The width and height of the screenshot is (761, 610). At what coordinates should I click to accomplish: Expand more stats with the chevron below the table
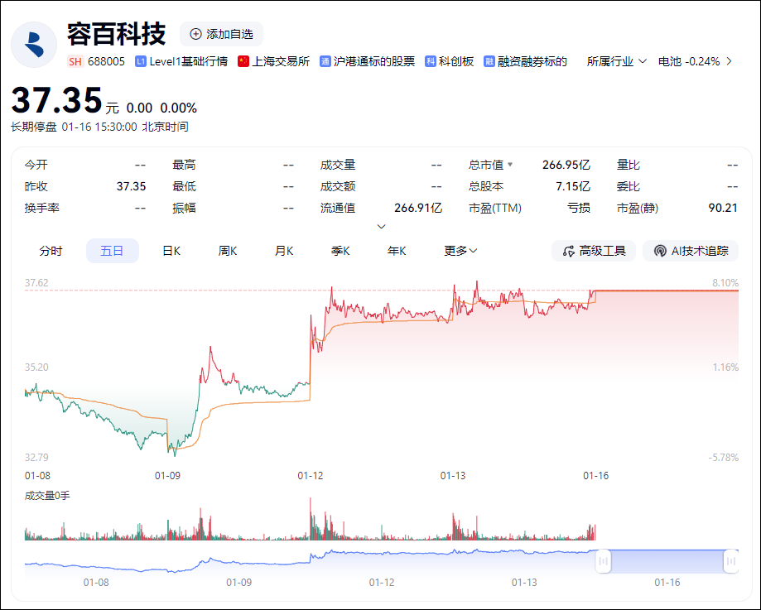[x=382, y=227]
